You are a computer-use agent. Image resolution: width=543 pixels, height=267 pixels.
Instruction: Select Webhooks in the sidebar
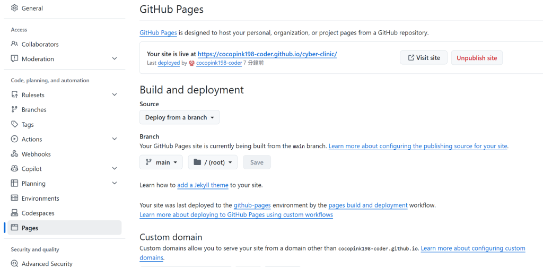point(64,154)
